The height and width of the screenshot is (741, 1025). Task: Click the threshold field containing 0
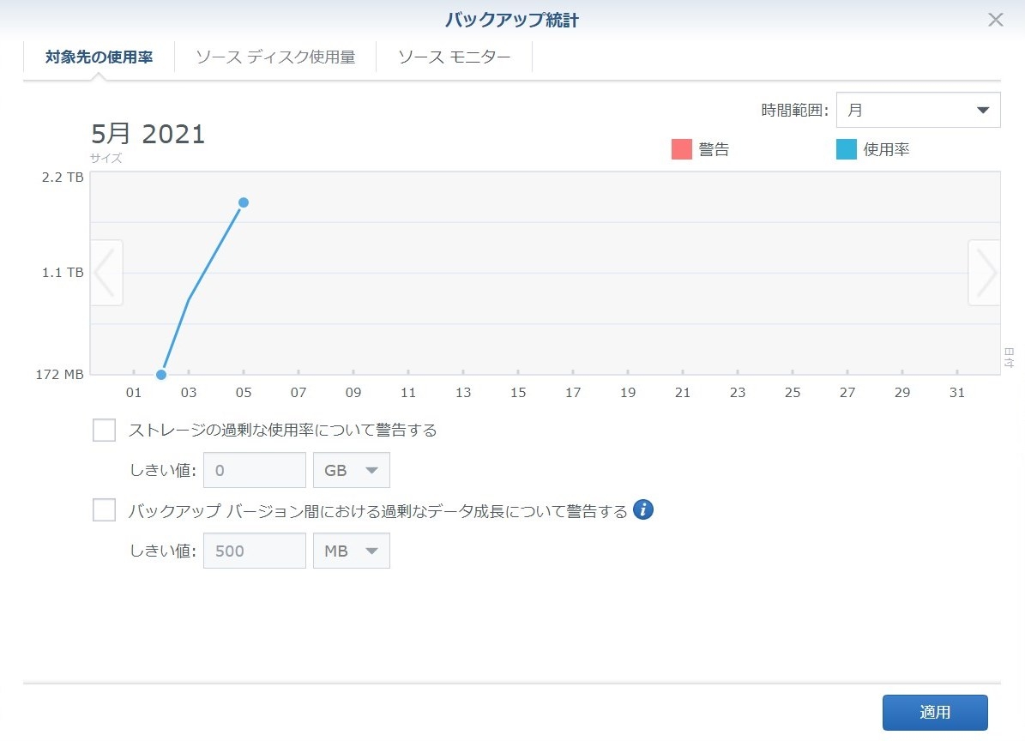(x=254, y=470)
